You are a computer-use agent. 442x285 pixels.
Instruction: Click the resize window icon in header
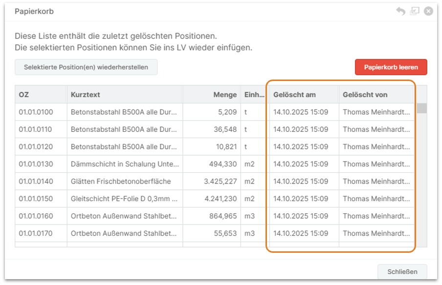[x=415, y=11]
